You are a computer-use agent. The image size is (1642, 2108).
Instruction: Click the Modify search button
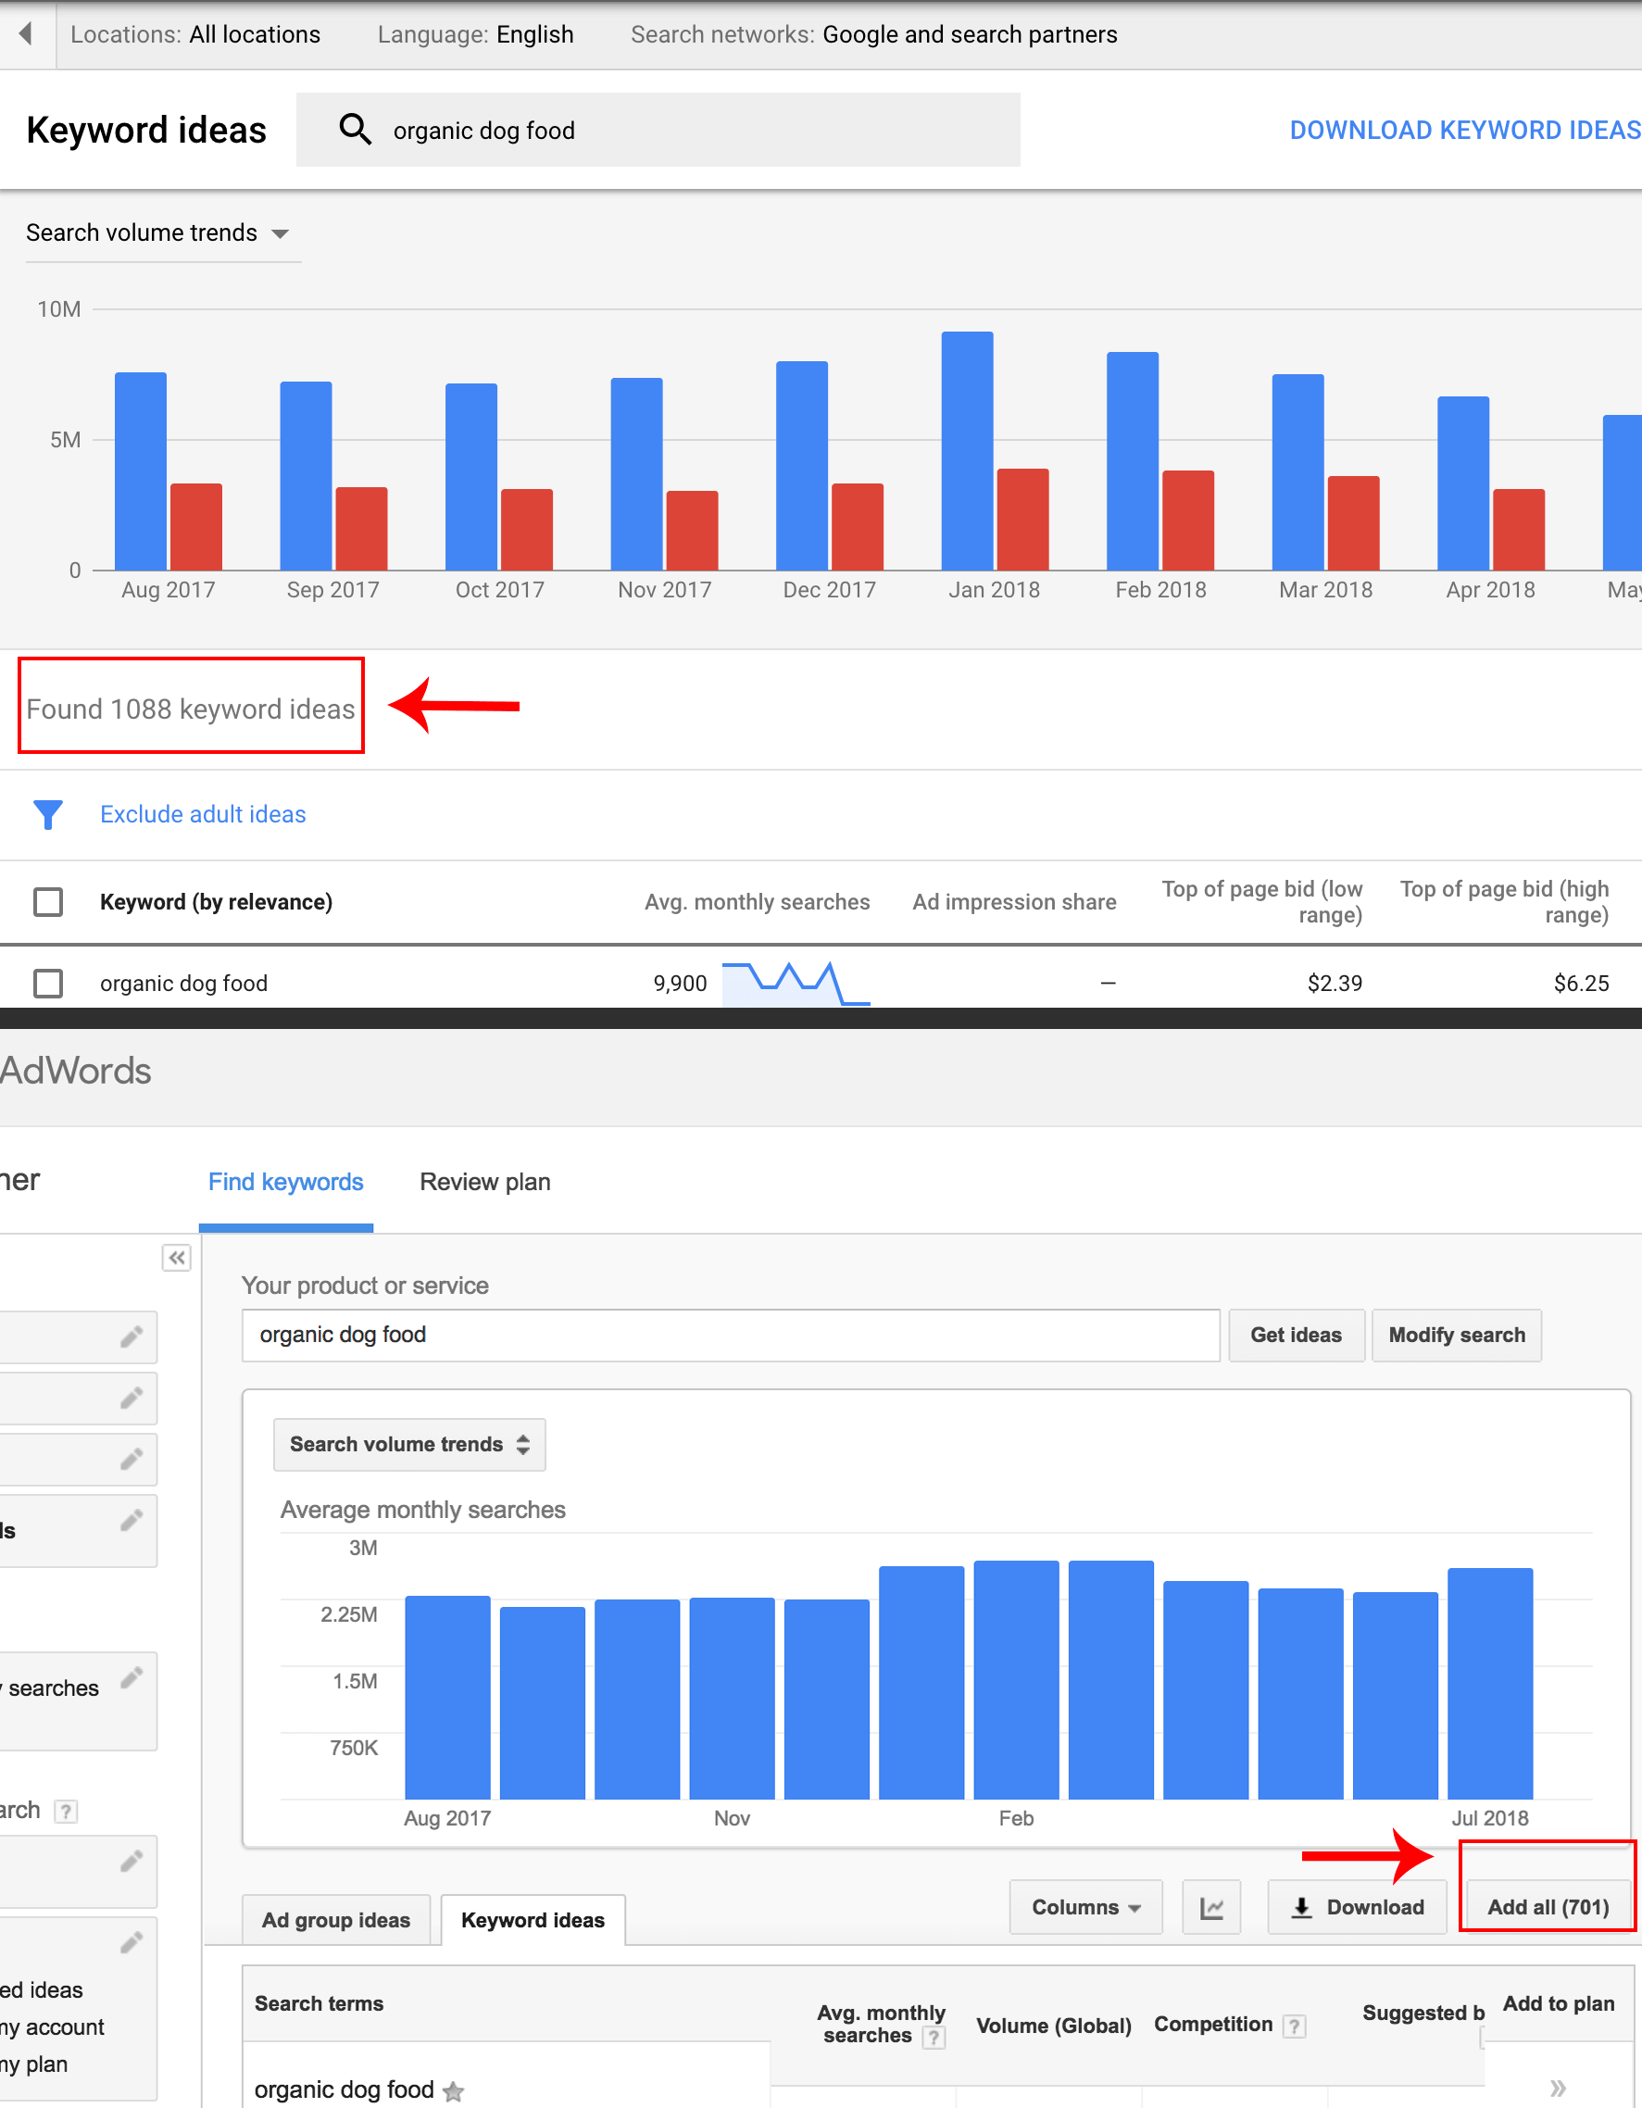click(x=1457, y=1335)
